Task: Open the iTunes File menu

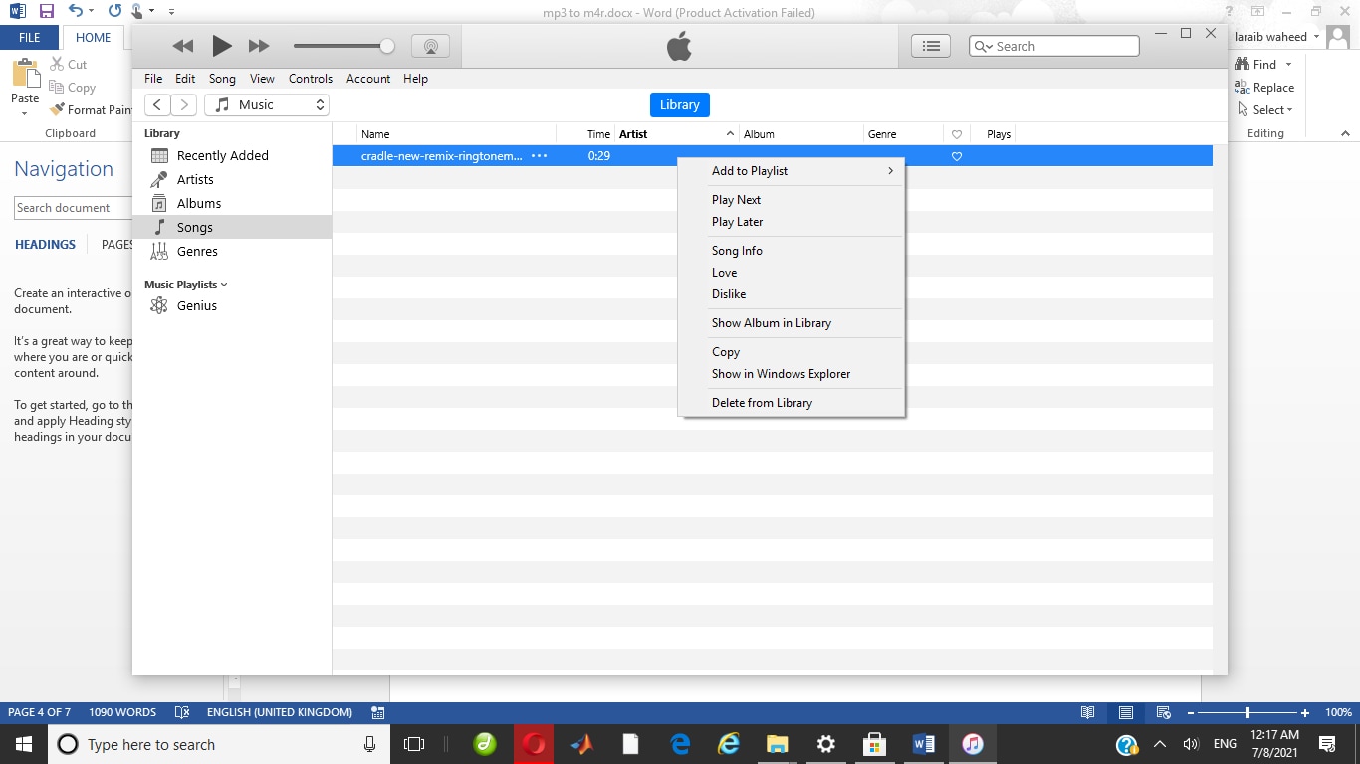Action: point(153,79)
